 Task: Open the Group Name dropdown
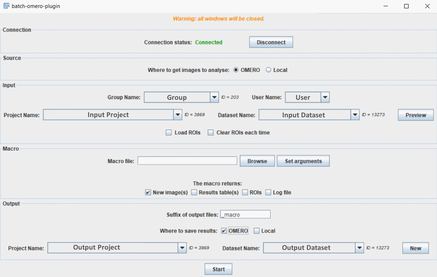pos(214,97)
